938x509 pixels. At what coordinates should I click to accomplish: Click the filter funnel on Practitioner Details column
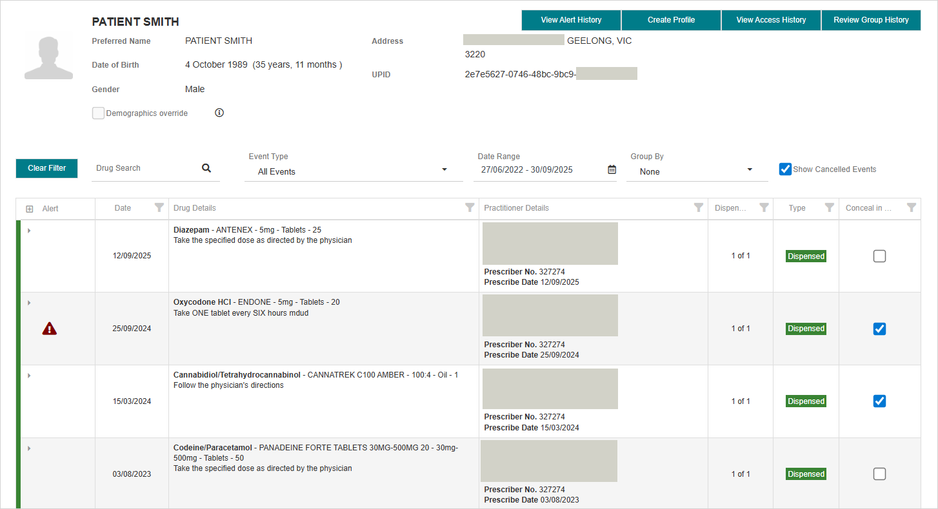[699, 207]
